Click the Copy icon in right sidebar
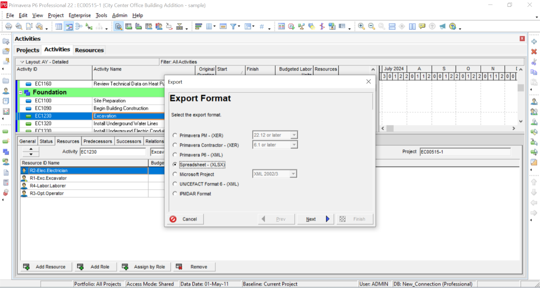Viewport: 540px width, 289px height. pos(534,72)
